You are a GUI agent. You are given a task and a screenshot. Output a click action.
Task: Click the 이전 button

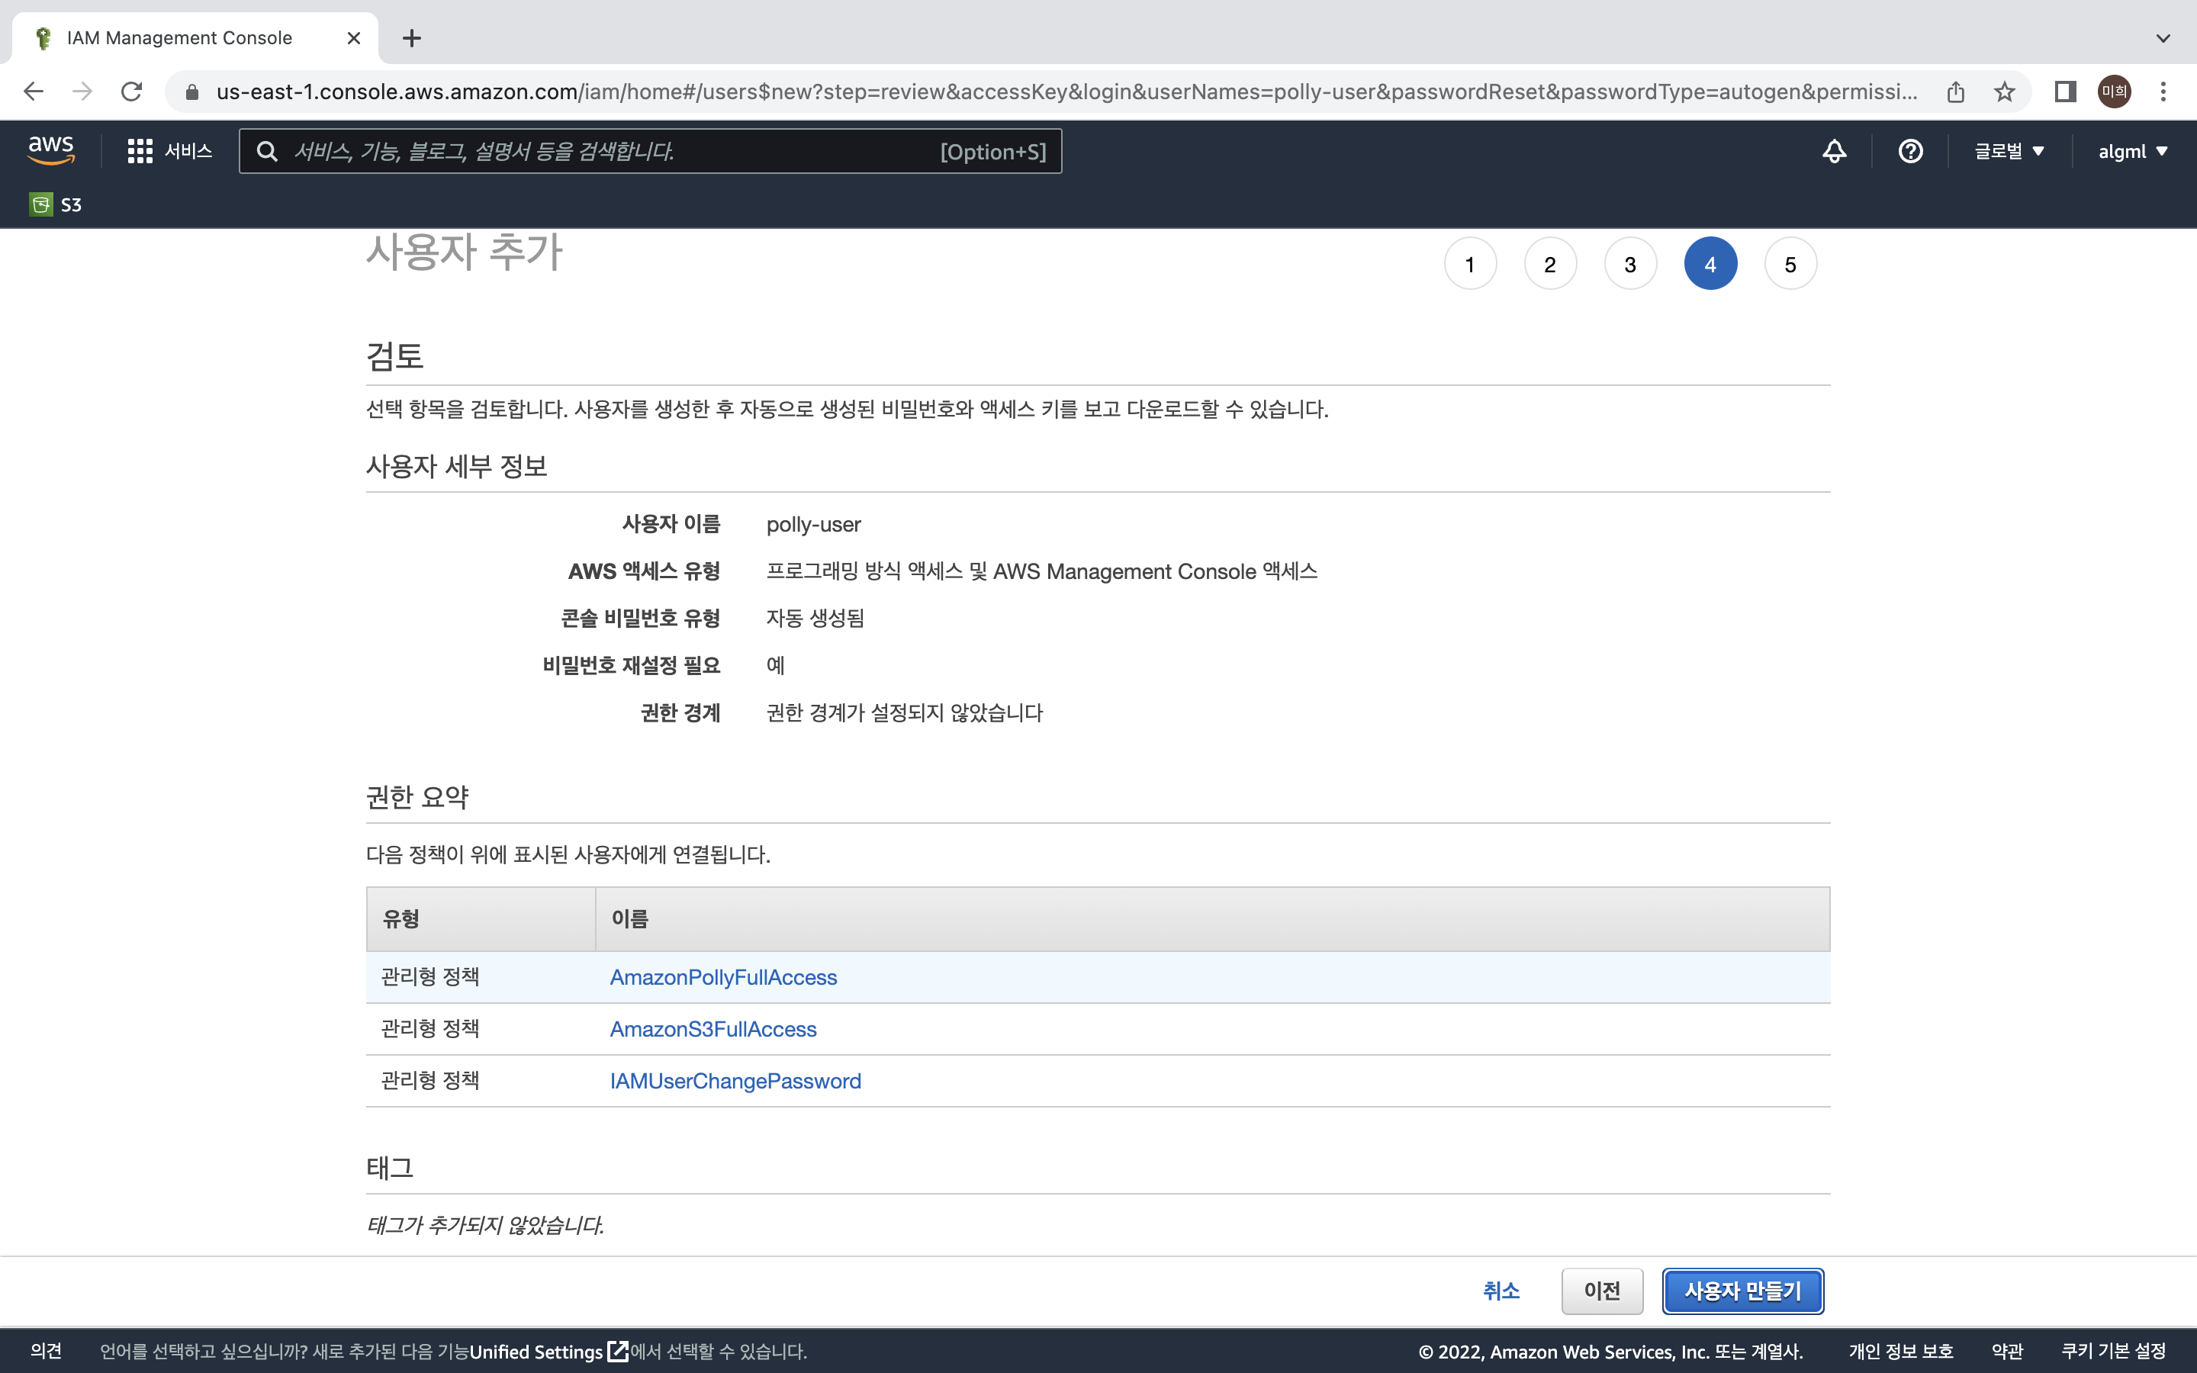[1601, 1291]
